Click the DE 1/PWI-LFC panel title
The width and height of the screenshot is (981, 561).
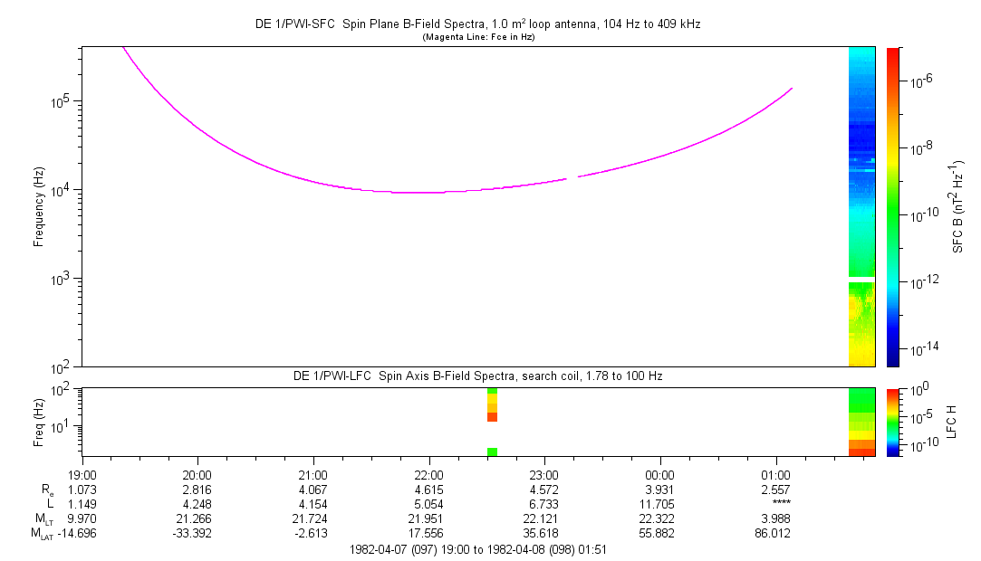(478, 376)
